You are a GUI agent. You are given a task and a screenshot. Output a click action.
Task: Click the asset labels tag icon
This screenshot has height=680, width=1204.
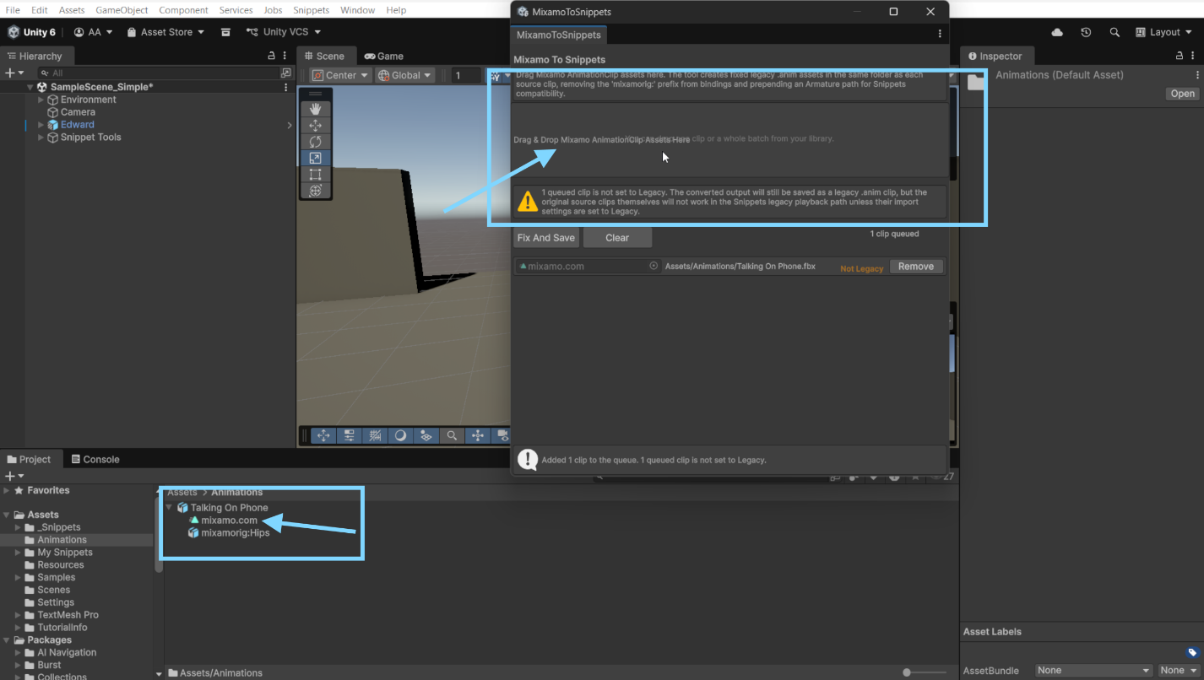tap(1192, 652)
